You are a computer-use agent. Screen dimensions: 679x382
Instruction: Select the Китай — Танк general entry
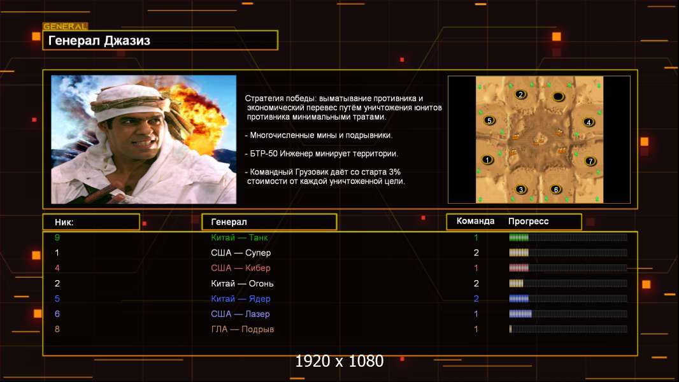(x=239, y=237)
